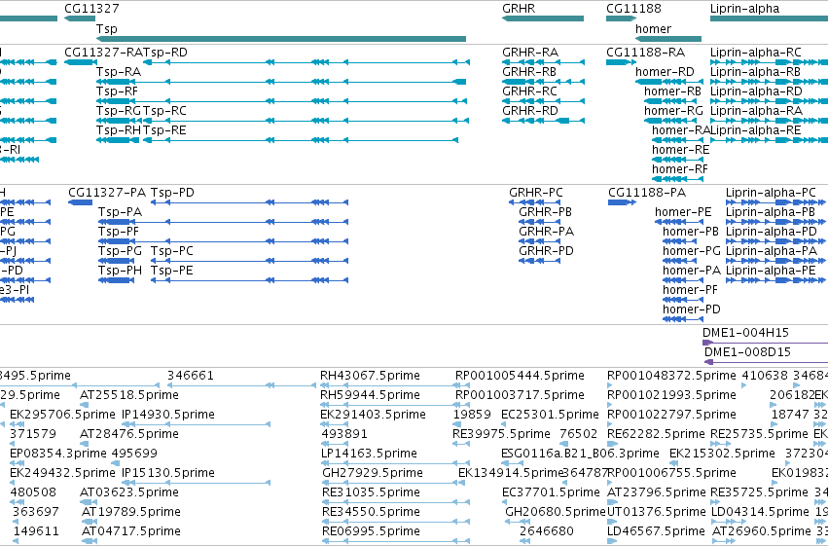Select EST EK291403.5prime
The image size is (828, 546).
pos(373,415)
